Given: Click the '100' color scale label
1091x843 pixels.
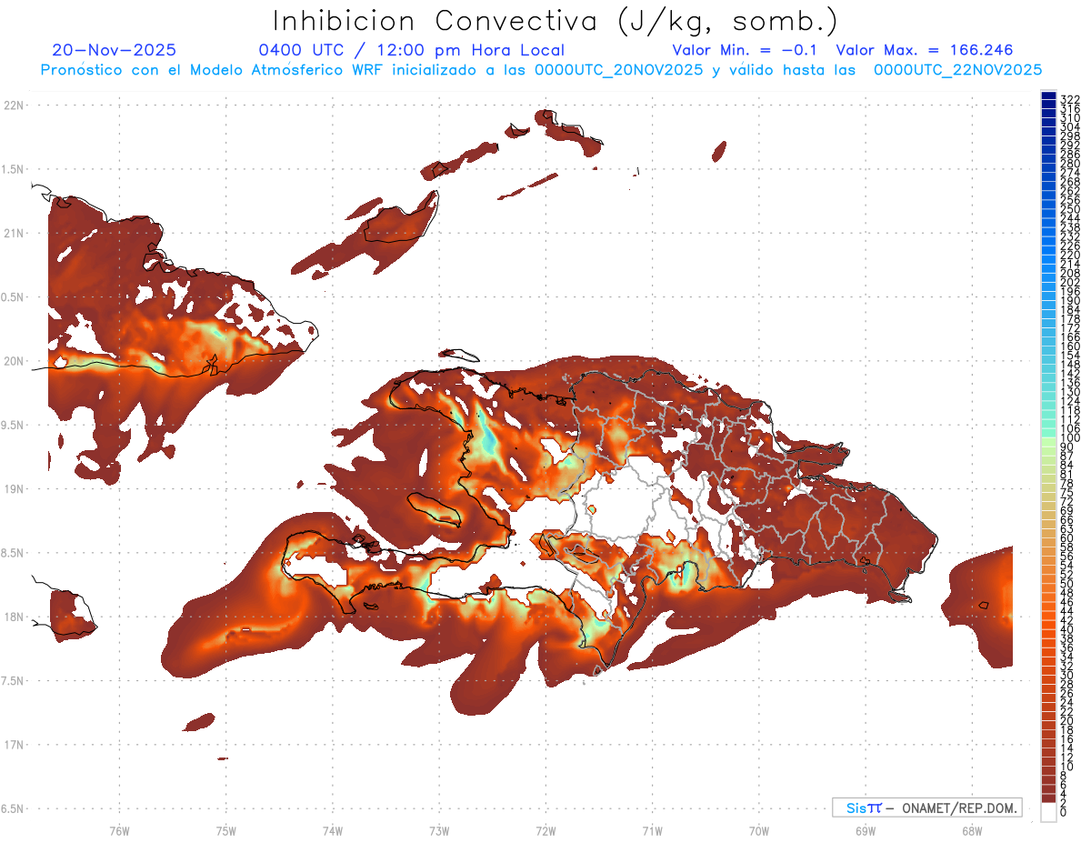Looking at the screenshot, I should coord(1070,437).
